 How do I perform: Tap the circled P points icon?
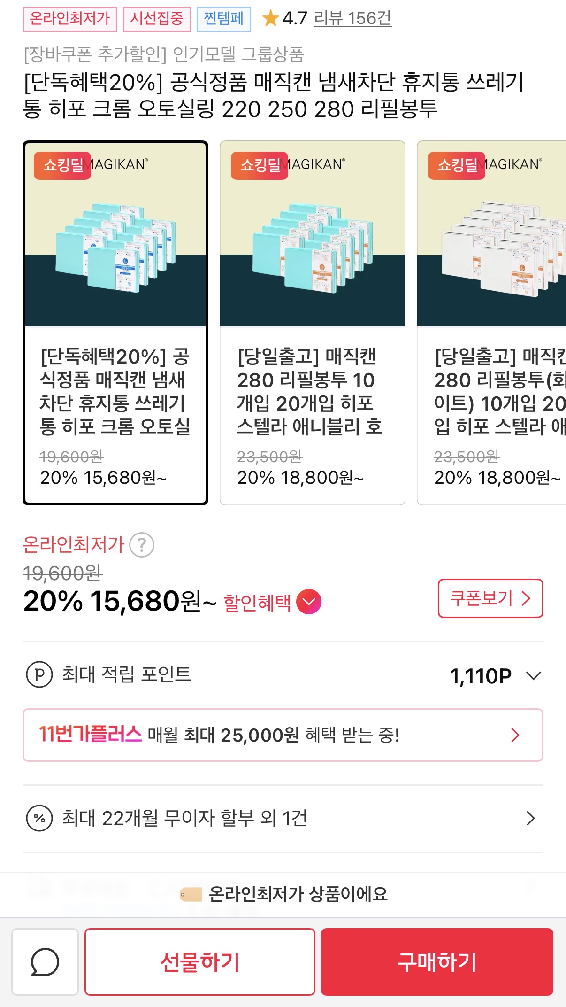coord(39,674)
